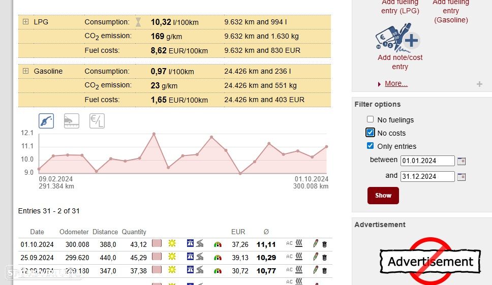The image size is (492, 285).
Task: Click the Ø average column header
Action: coord(266,232)
